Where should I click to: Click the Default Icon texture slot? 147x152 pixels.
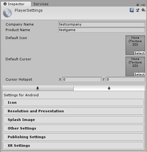click(x=135, y=45)
